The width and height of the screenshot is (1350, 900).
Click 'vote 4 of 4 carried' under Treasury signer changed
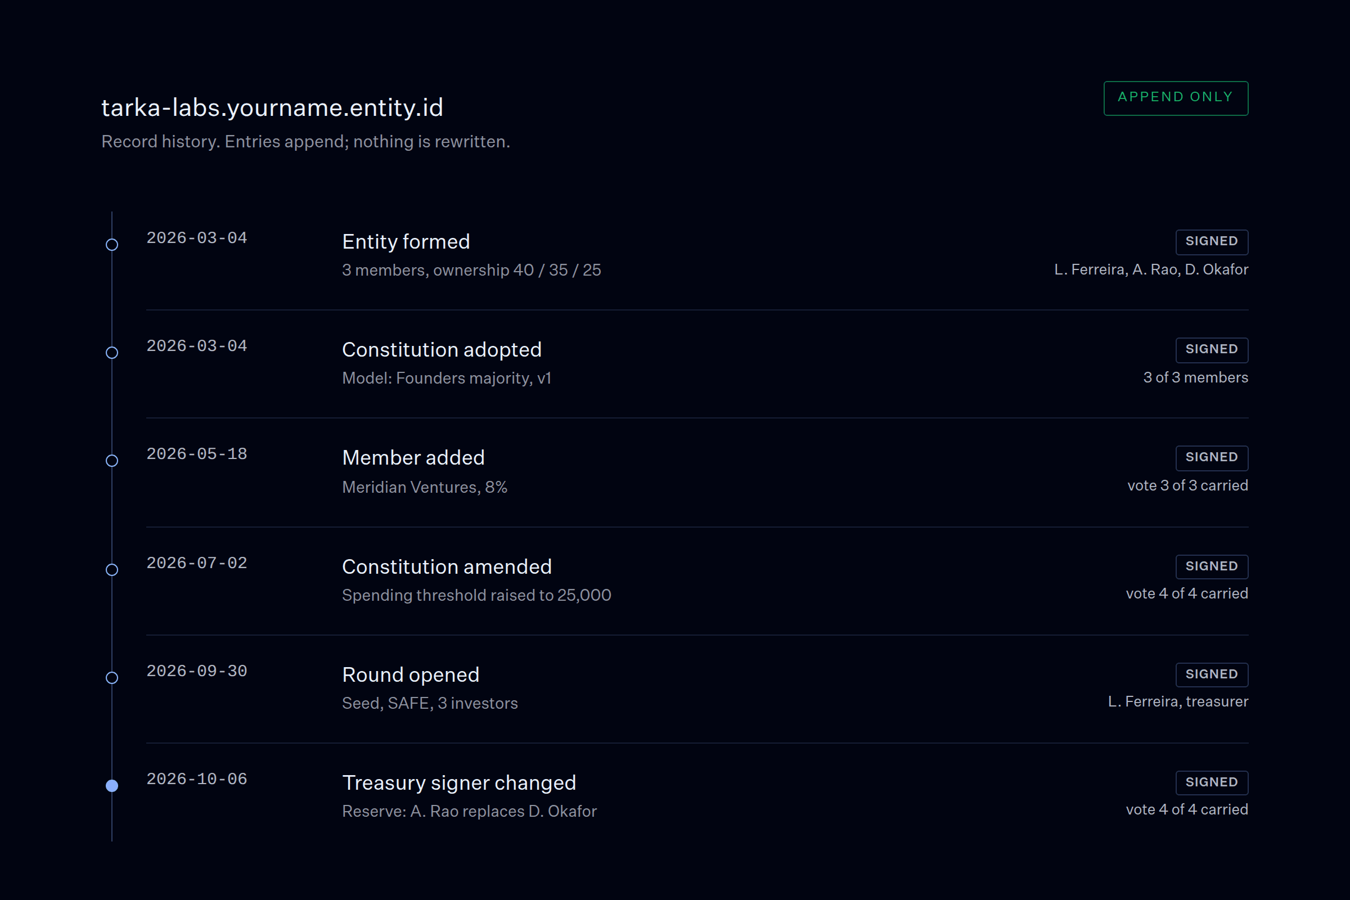(1187, 809)
